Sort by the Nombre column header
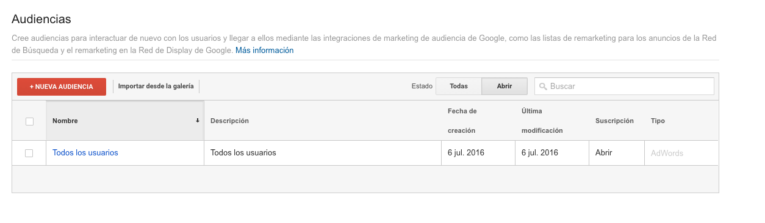Screen dimensions: 765x223 (x=125, y=121)
